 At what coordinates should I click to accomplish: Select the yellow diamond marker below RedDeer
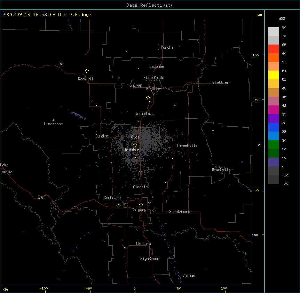(x=148, y=97)
